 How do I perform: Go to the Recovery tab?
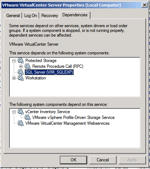click(50, 16)
